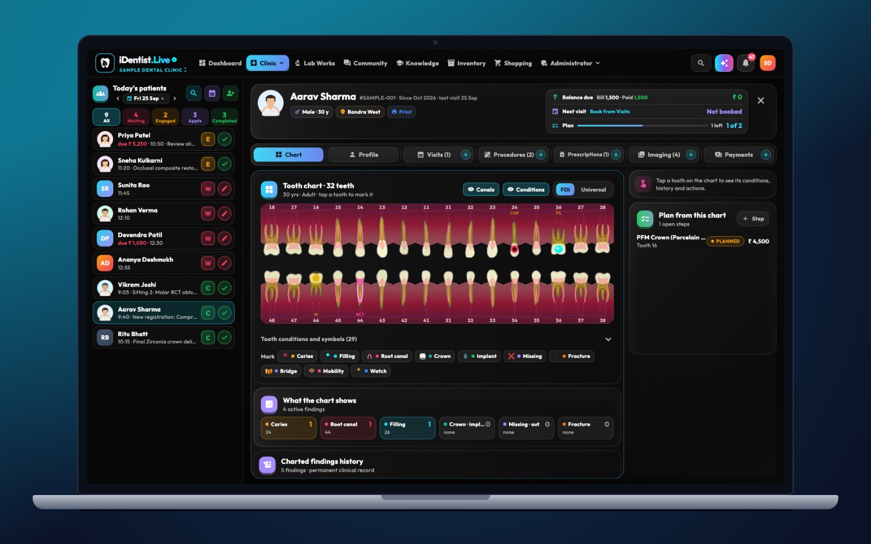871x544 pixels.
Task: Open the Dashboard menu item
Action: click(x=220, y=63)
